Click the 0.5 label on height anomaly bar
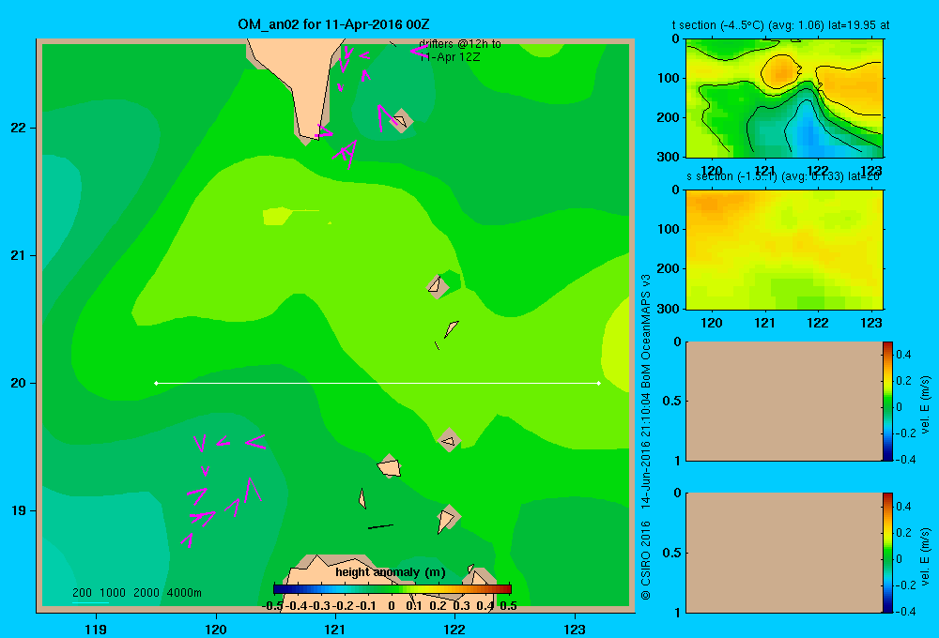The height and width of the screenshot is (638, 939). [508, 606]
